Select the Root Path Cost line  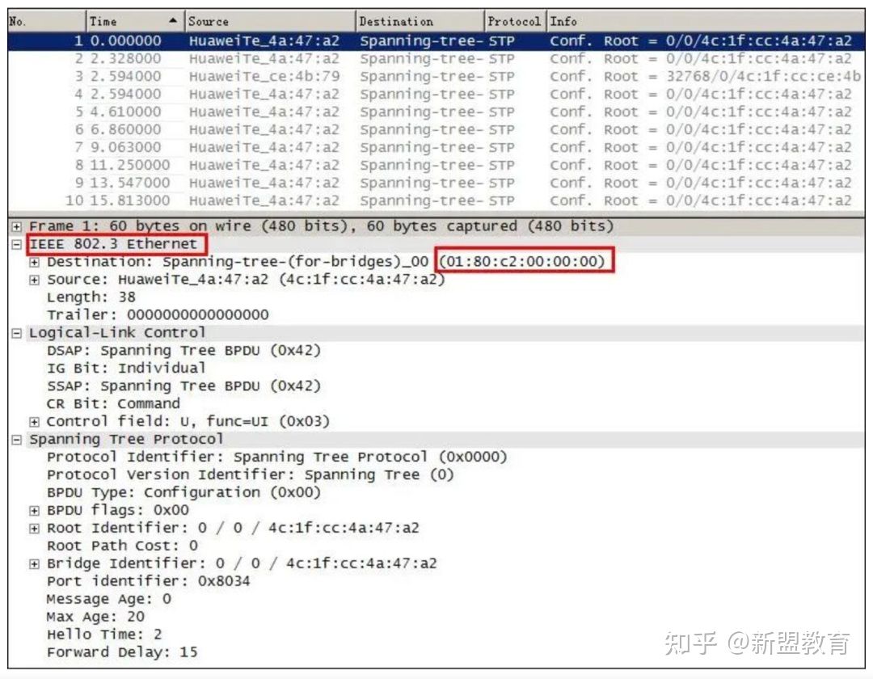point(122,546)
